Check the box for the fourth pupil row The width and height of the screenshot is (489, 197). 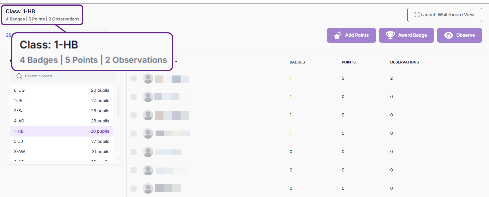(x=134, y=134)
